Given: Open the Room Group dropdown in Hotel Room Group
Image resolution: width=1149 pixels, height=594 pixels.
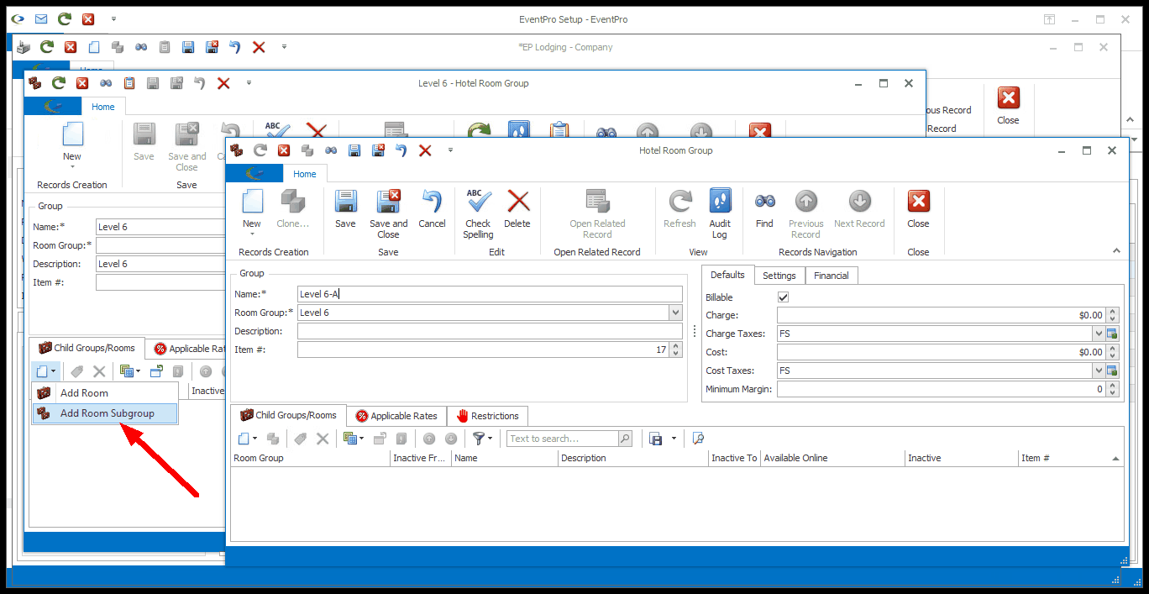Looking at the screenshot, I should click(676, 313).
